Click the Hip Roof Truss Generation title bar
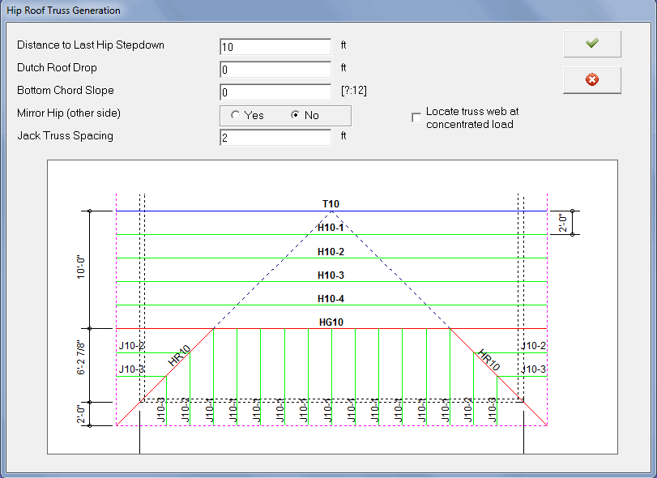The width and height of the screenshot is (657, 478). pos(65,11)
